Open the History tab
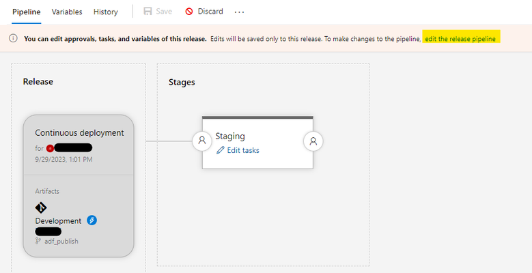This screenshot has width=532, height=273. click(x=106, y=12)
